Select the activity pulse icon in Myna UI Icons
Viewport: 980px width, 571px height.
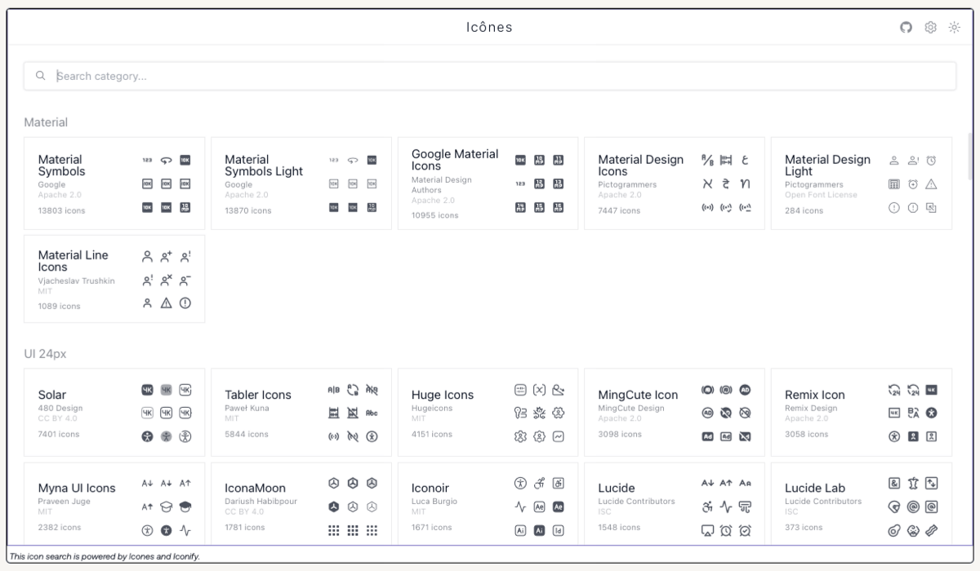click(185, 530)
